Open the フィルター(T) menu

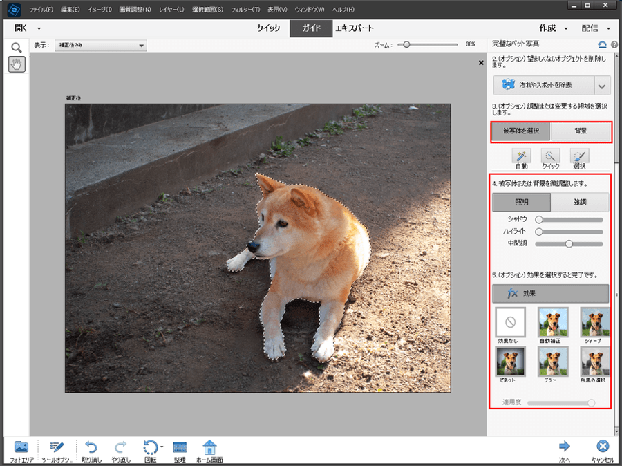pyautogui.click(x=245, y=10)
